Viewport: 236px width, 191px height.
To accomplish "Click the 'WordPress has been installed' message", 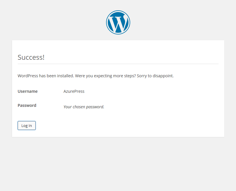I will 95,76.
